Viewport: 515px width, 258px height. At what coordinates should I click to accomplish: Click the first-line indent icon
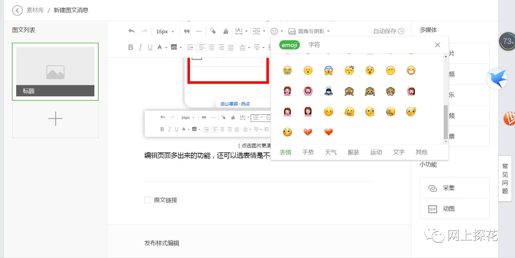[190, 47]
